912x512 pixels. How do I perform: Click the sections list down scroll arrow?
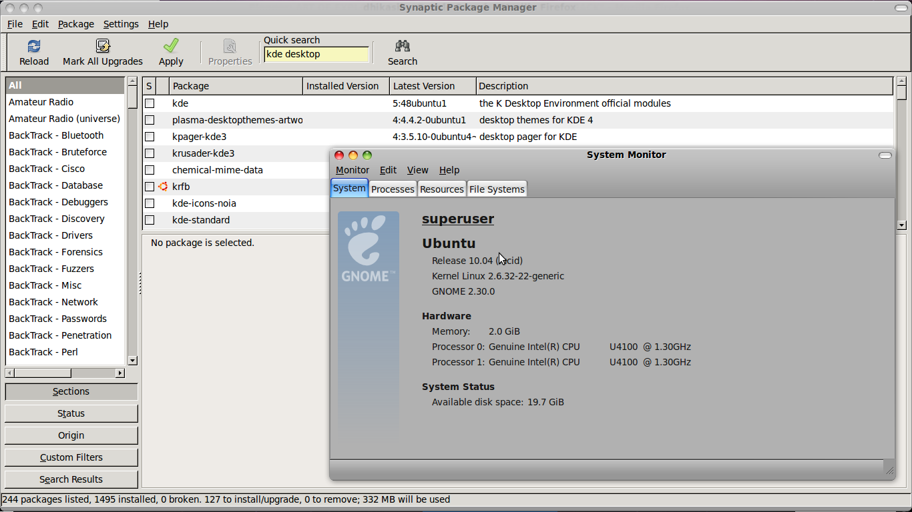pos(132,361)
